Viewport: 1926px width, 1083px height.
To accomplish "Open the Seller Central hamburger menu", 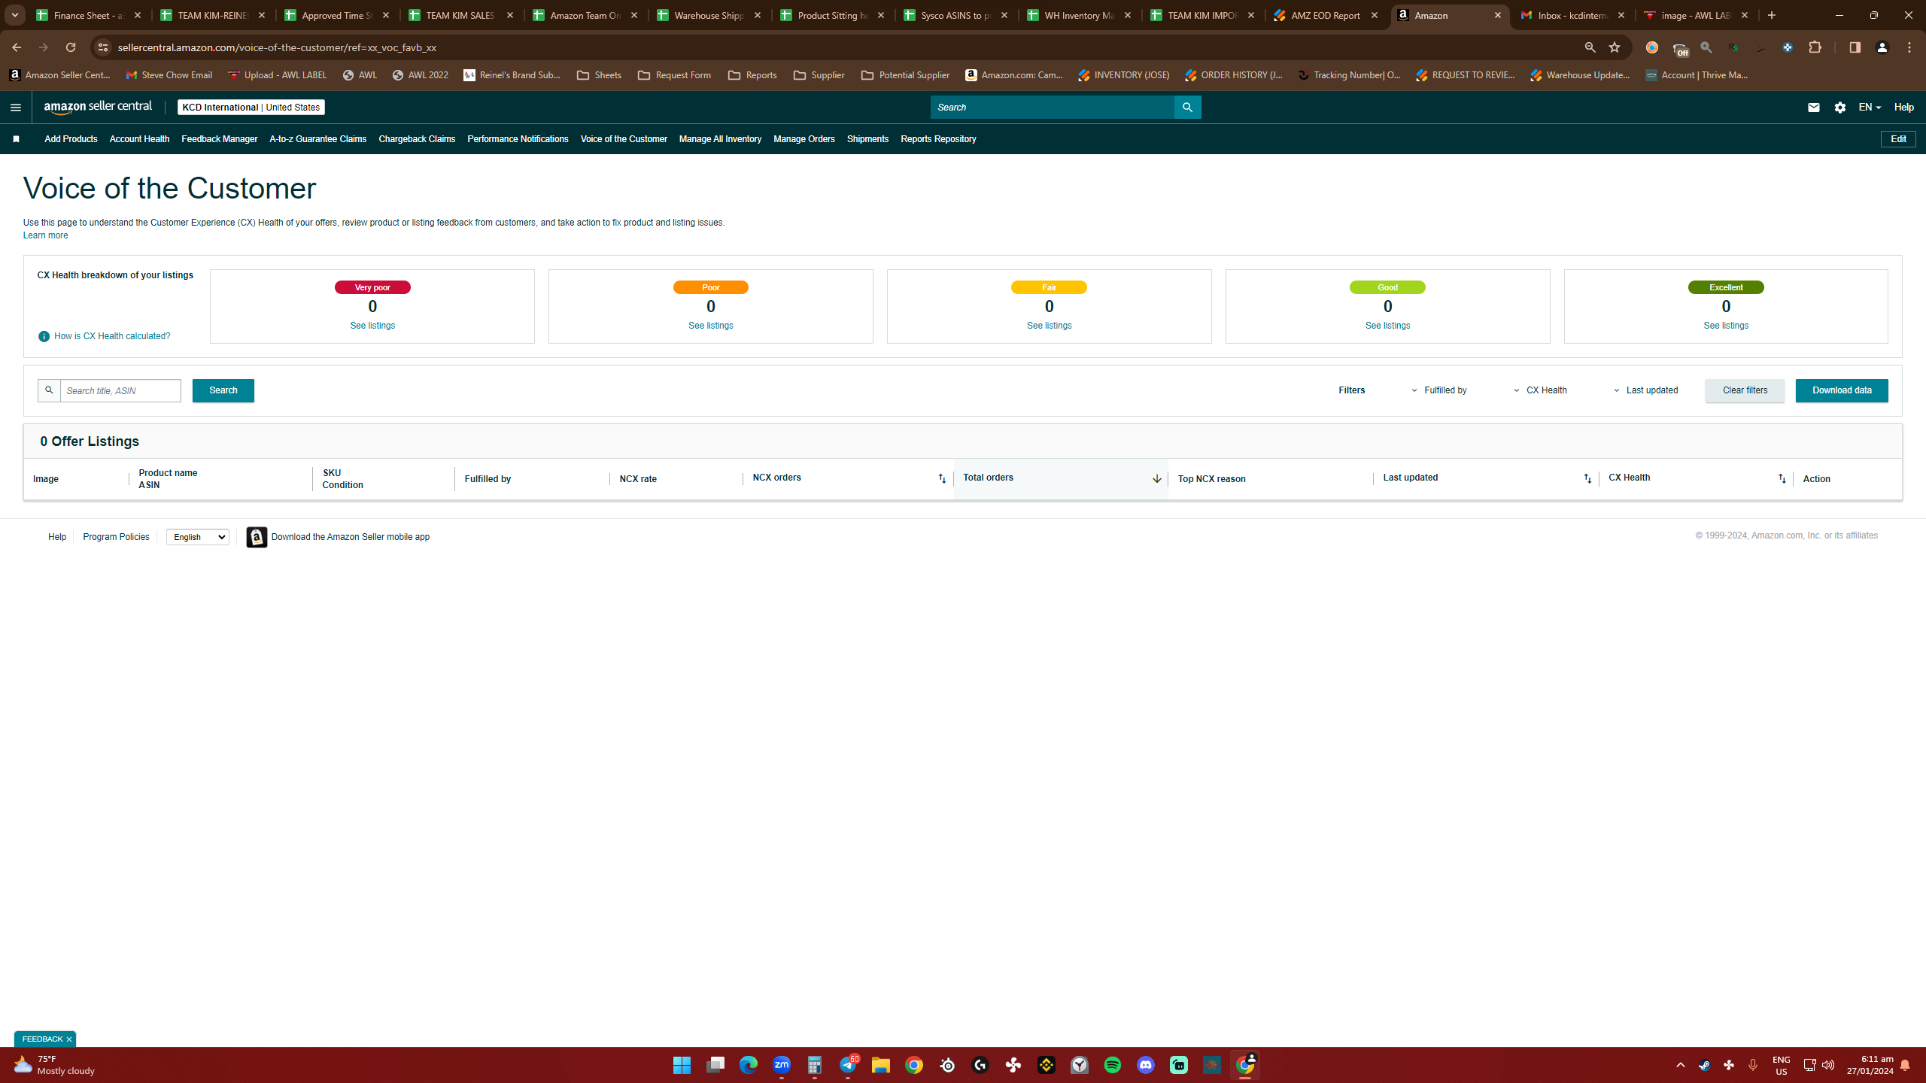I will click(16, 108).
